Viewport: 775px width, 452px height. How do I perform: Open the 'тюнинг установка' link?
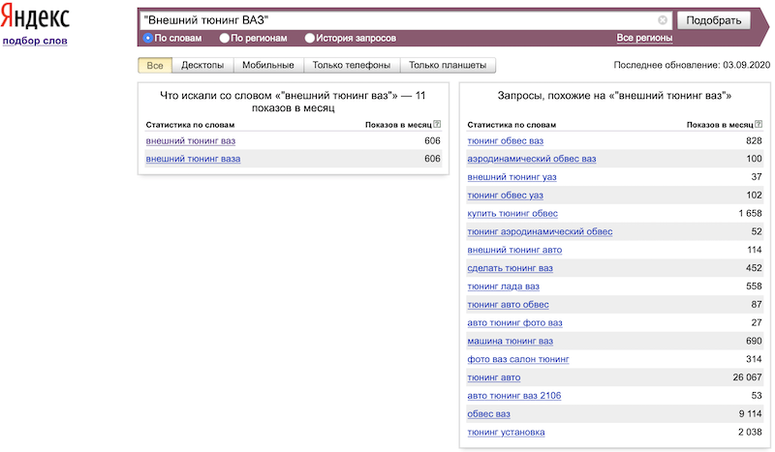tap(506, 433)
